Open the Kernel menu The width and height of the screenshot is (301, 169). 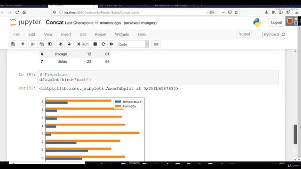point(101,34)
